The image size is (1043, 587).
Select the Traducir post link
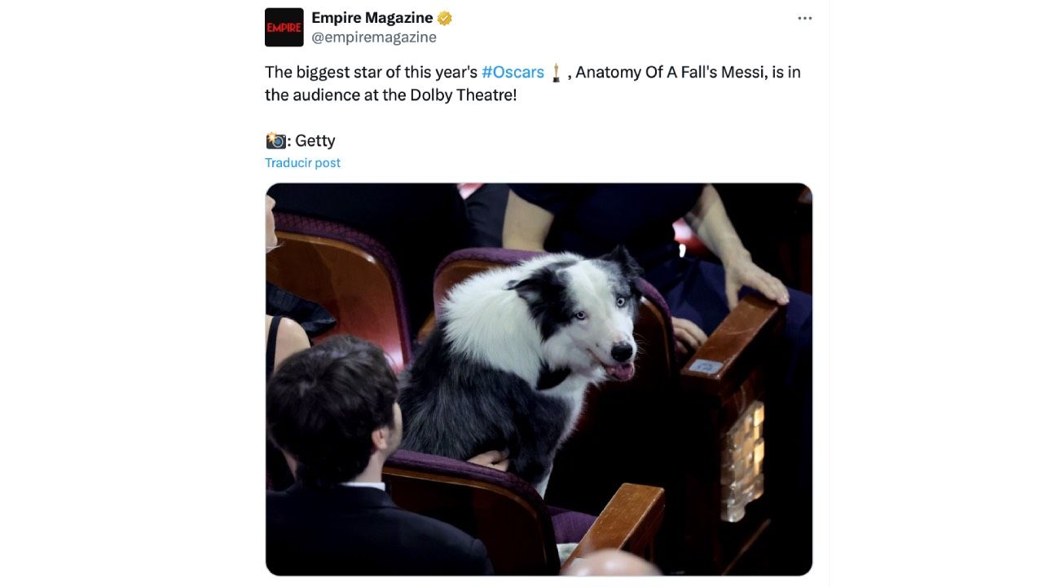tap(302, 162)
